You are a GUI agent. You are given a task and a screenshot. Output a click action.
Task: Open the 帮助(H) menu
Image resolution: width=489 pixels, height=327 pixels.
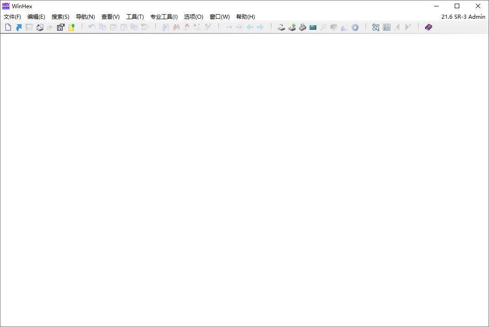pos(245,16)
